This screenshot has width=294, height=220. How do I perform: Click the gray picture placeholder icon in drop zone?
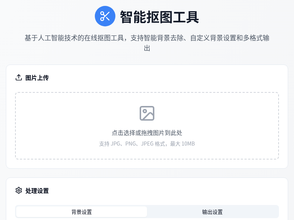(x=147, y=113)
